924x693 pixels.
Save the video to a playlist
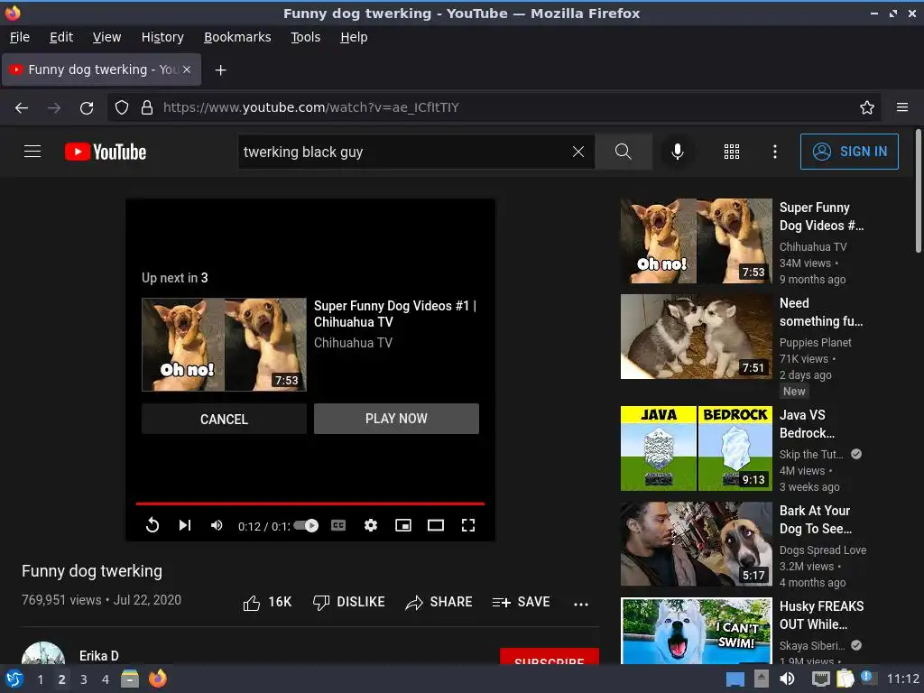coord(521,602)
